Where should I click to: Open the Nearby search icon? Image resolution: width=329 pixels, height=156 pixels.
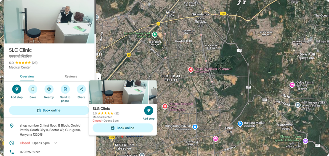pyautogui.click(x=49, y=89)
